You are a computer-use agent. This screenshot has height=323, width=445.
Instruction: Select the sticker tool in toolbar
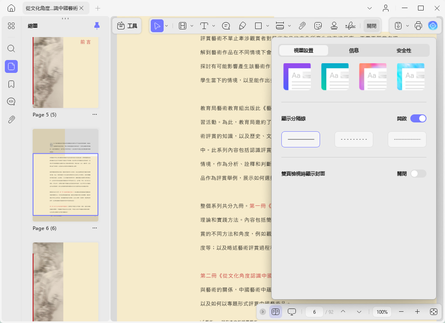click(x=318, y=26)
